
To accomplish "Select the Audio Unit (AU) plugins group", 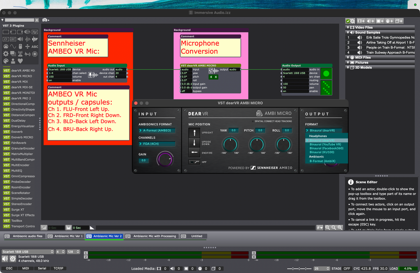I will click(27, 39).
